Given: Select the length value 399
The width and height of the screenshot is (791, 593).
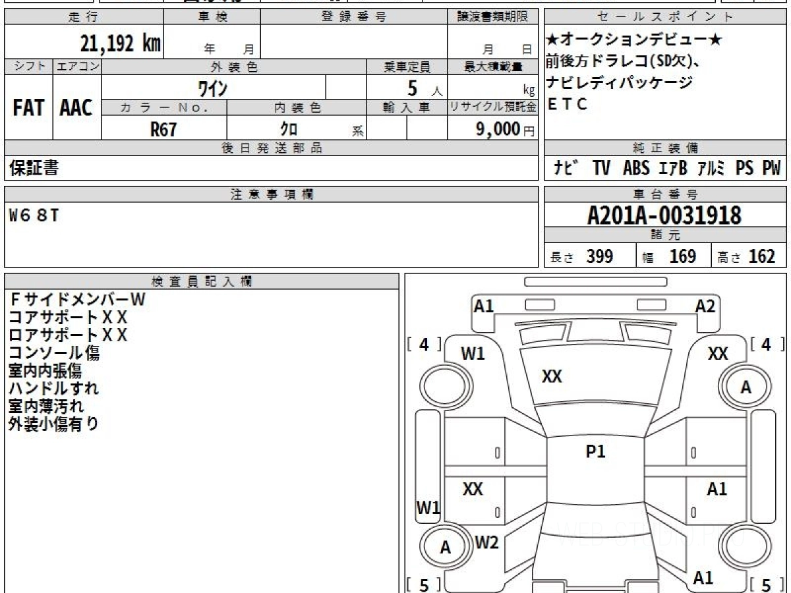Looking at the screenshot, I should coord(600,256).
